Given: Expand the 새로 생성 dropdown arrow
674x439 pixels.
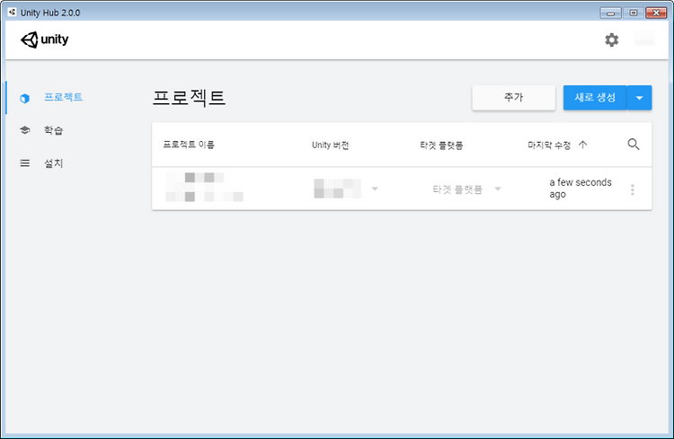Looking at the screenshot, I should click(x=640, y=98).
